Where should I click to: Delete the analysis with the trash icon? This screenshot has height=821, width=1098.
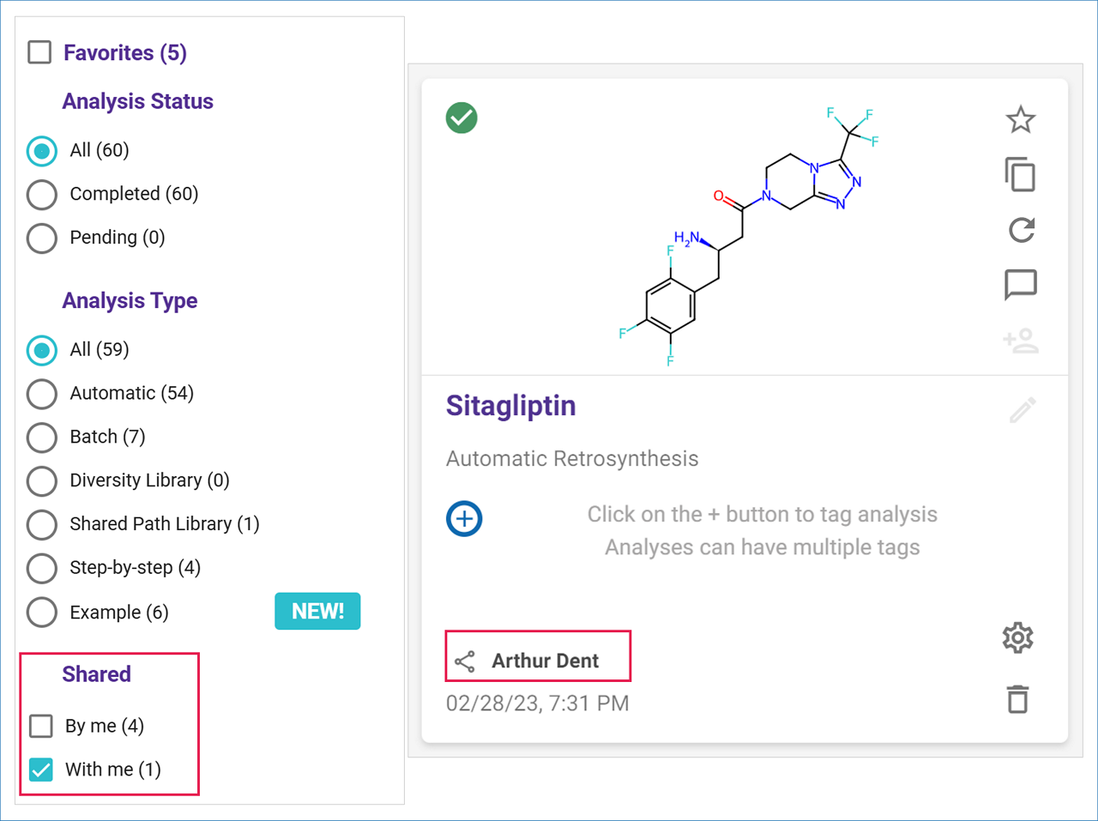pyautogui.click(x=1017, y=699)
